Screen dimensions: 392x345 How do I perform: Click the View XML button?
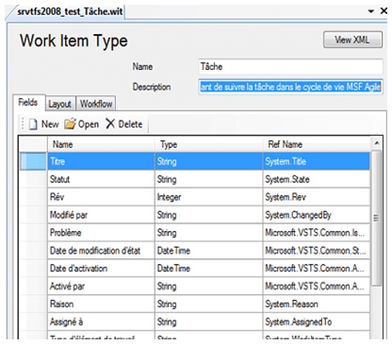(x=352, y=40)
